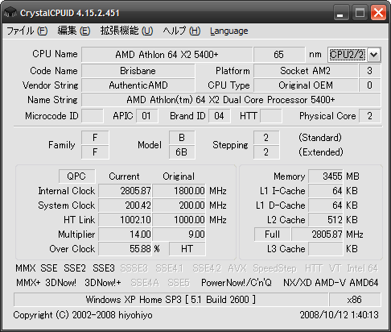This screenshot has height=332, width=391.
Task: Click the Name String field with Dual Core Processor
Action: point(231,100)
